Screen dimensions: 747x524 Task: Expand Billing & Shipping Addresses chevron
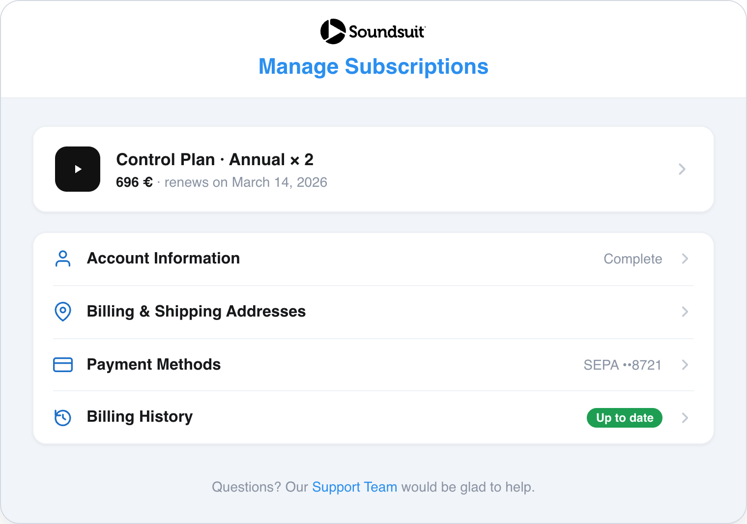685,312
